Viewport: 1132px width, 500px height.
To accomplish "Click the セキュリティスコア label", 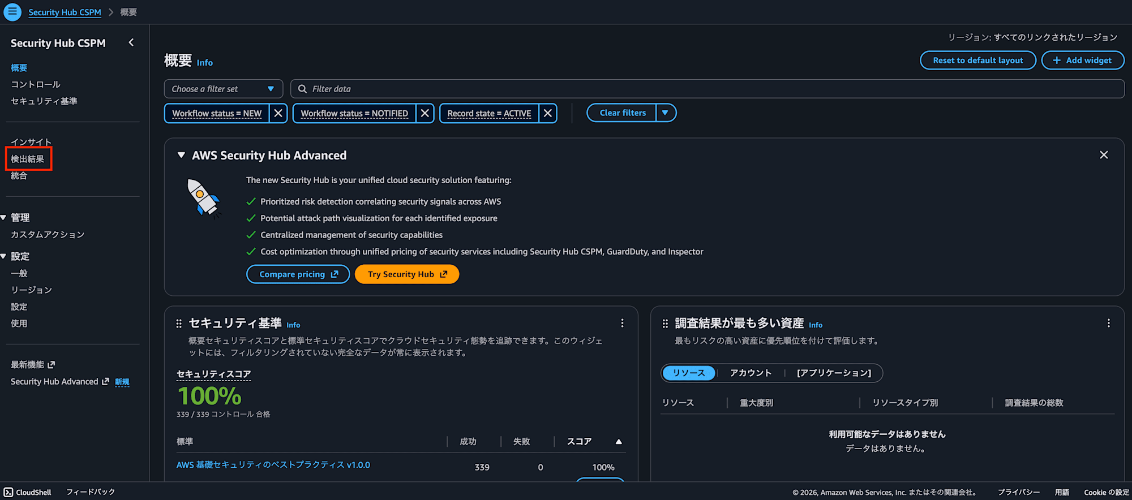I will pyautogui.click(x=213, y=374).
